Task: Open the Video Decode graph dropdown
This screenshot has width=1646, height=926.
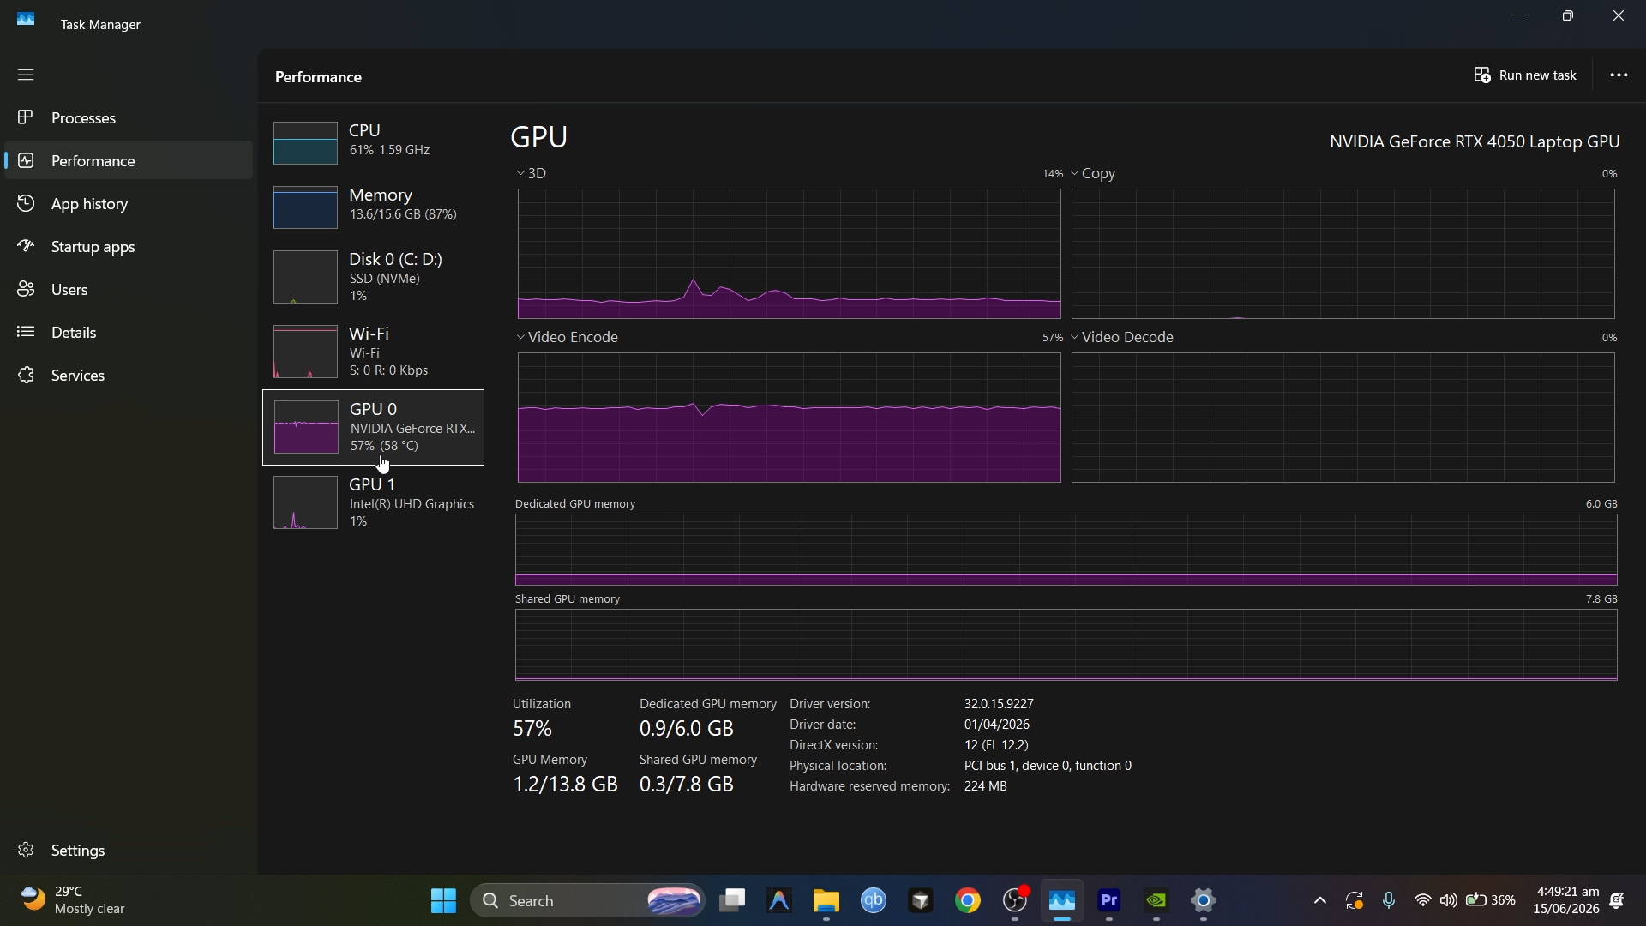Action: tap(1074, 337)
